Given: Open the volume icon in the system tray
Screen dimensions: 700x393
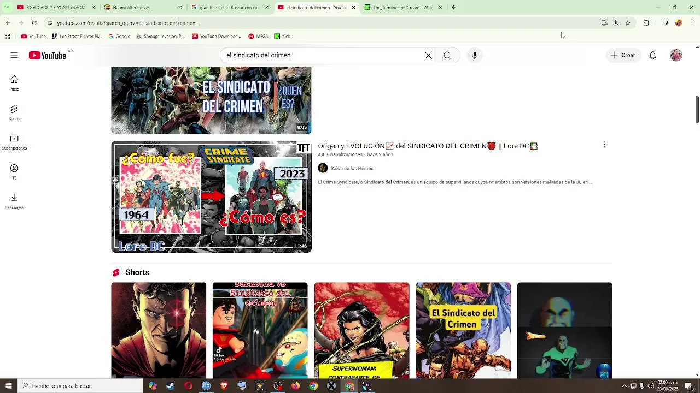Looking at the screenshot, I should (x=650, y=386).
